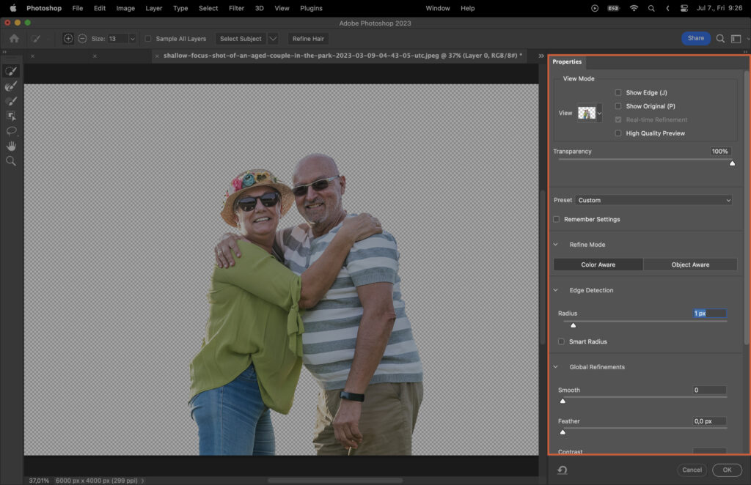Image resolution: width=751 pixels, height=485 pixels.
Task: Select the Zoom tool
Action: click(10, 160)
